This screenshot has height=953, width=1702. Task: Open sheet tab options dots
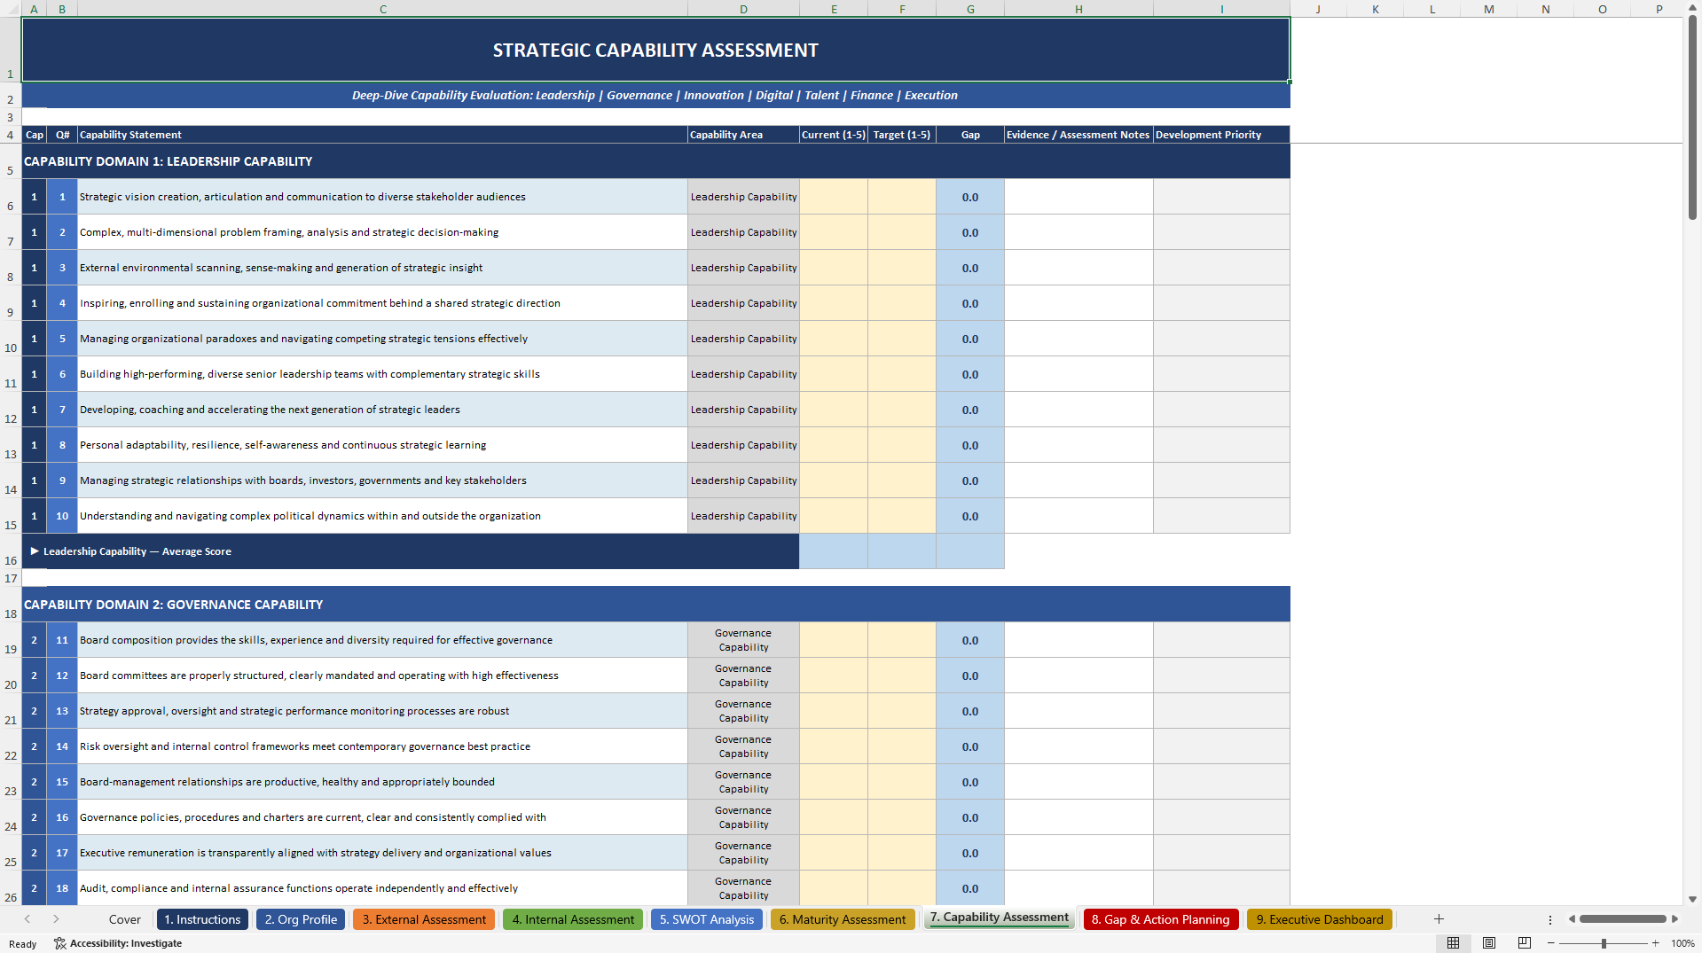click(1550, 919)
